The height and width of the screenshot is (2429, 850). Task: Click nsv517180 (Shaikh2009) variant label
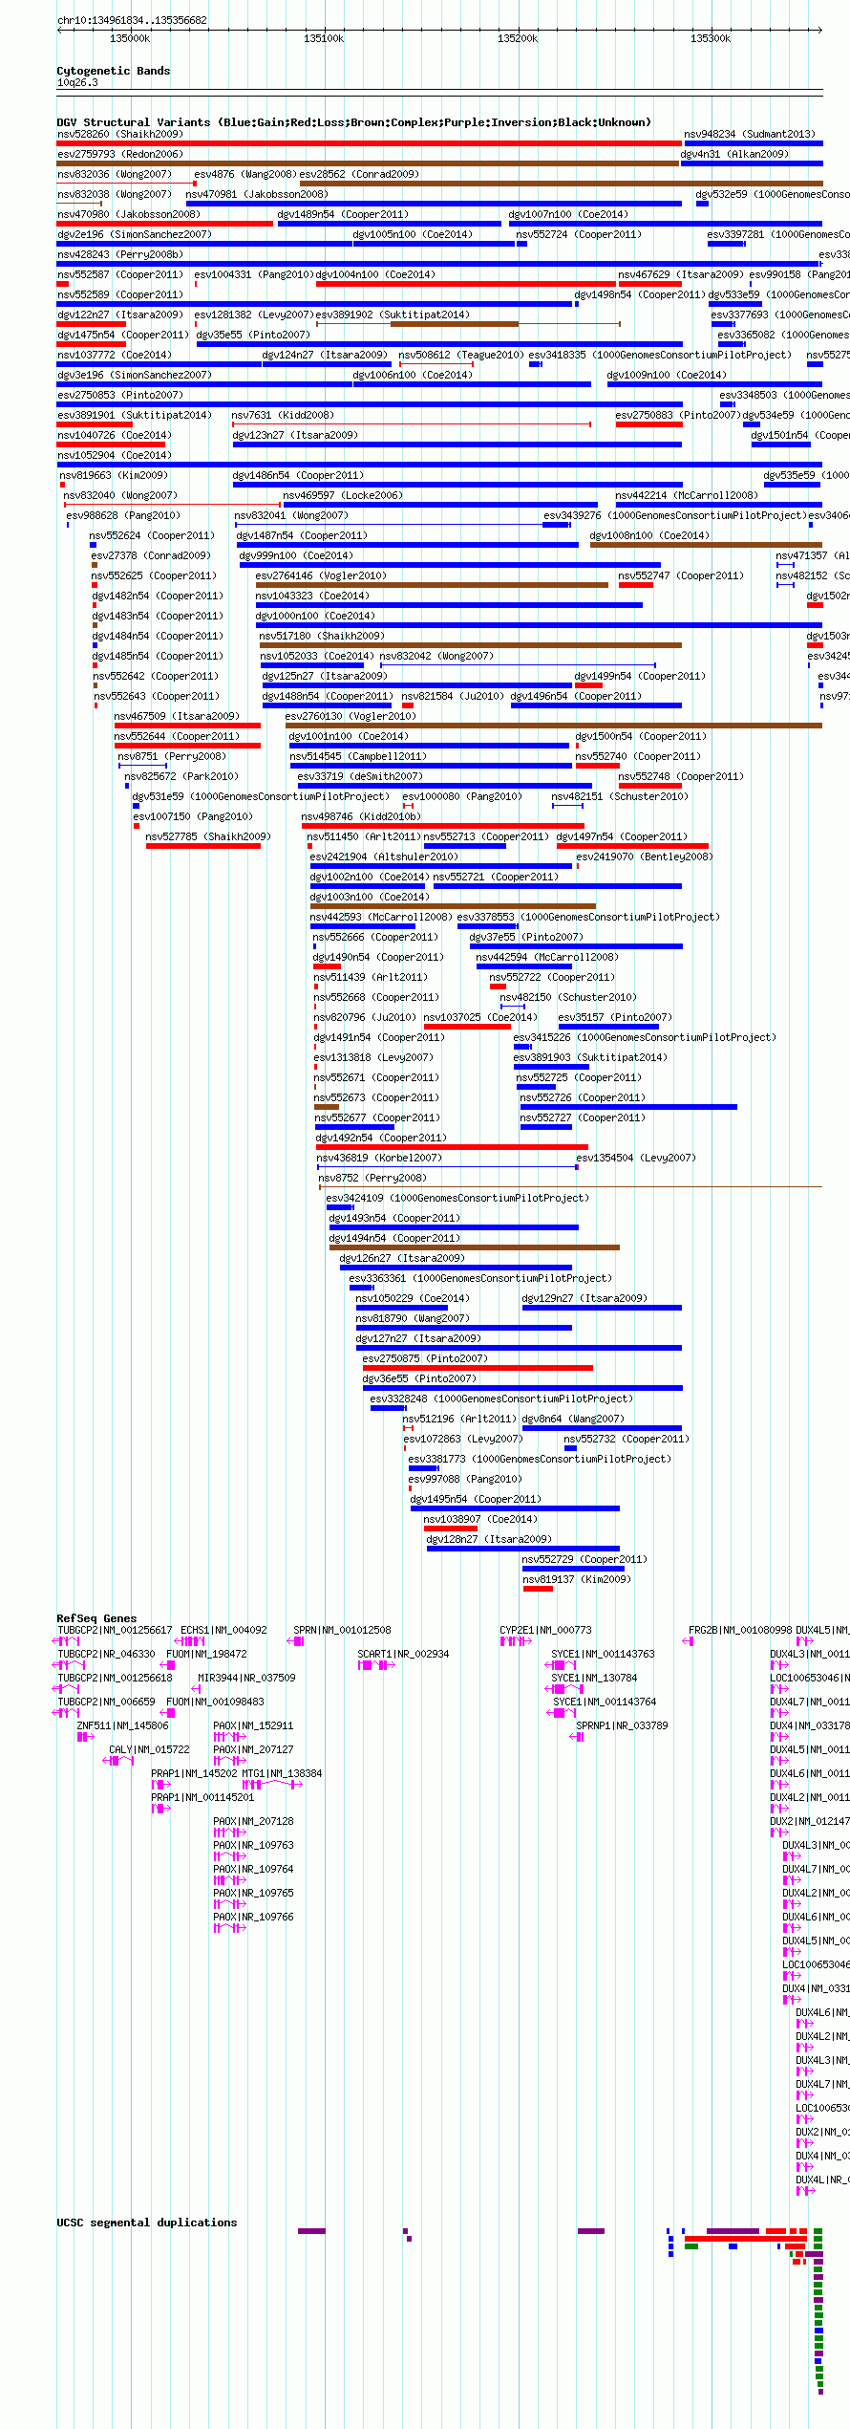(322, 636)
